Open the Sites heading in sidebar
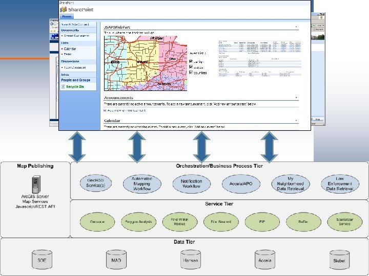Image resolution: width=369 pixels, height=276 pixels. (65, 75)
